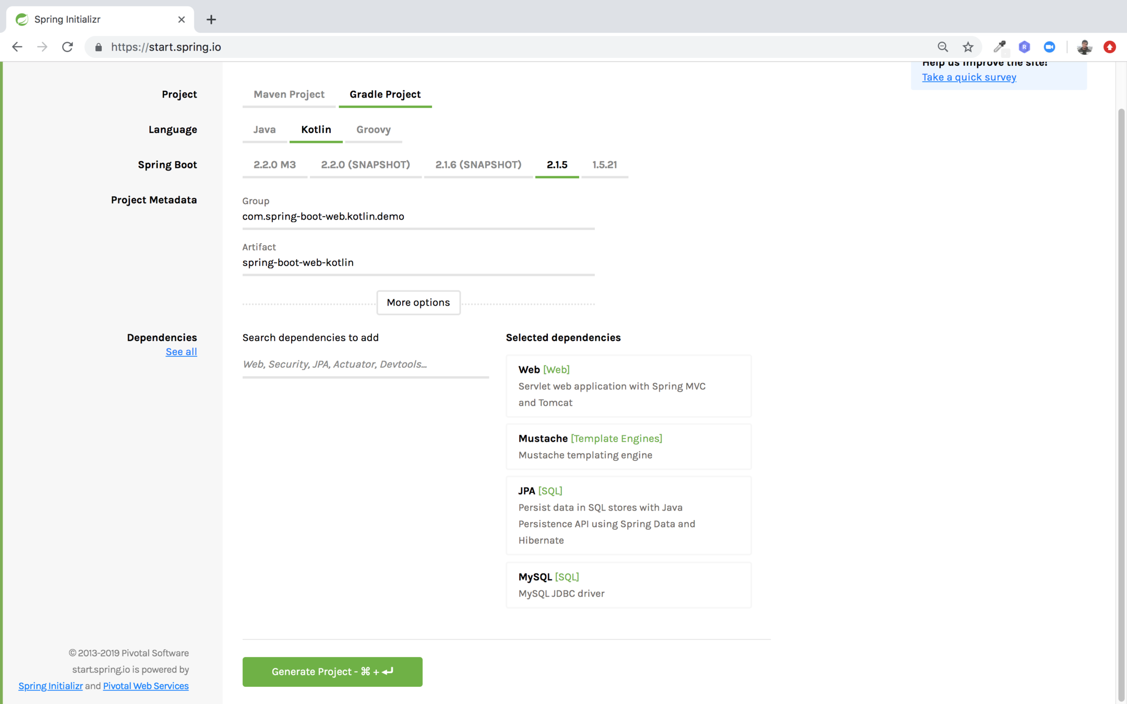Click the browser reload icon
Screen dimensions: 1127x704
pos(67,47)
